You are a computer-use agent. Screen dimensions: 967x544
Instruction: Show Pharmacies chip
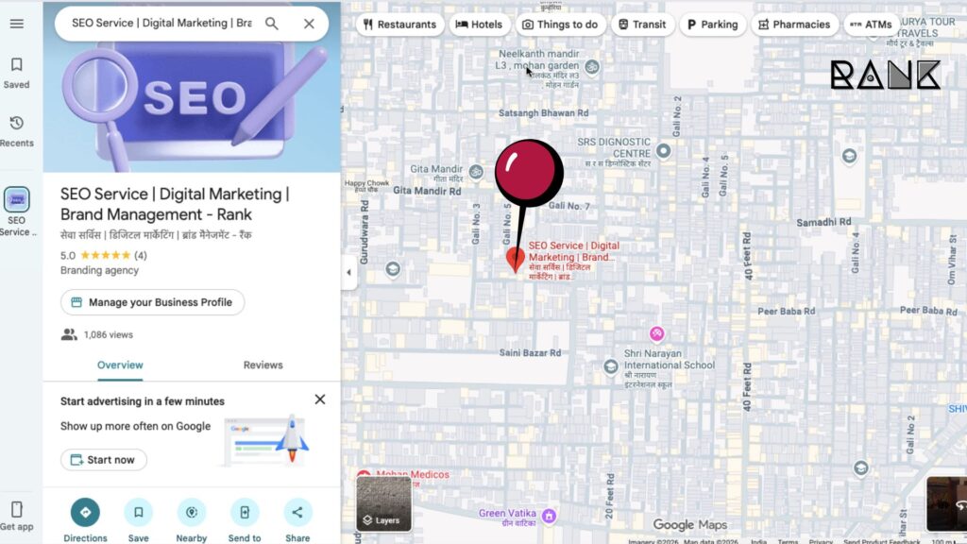pos(794,25)
